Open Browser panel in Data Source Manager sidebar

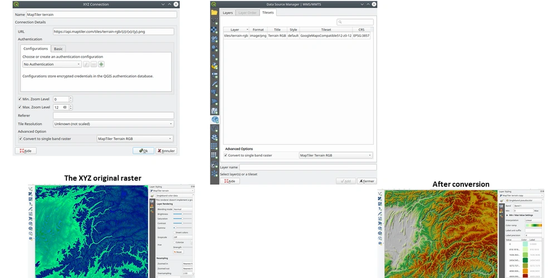(x=214, y=12)
